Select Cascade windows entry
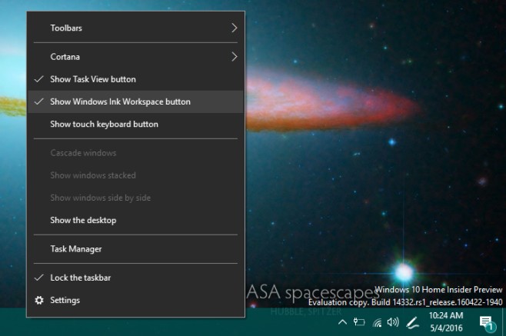 [x=135, y=153]
